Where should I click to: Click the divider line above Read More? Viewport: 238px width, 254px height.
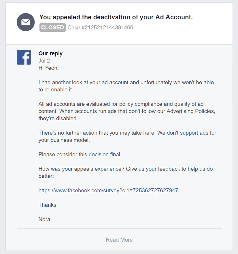119,229
